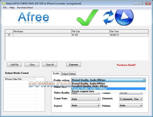Click the Add File button
This screenshot has width=153, height=117.
pyautogui.click(x=14, y=65)
